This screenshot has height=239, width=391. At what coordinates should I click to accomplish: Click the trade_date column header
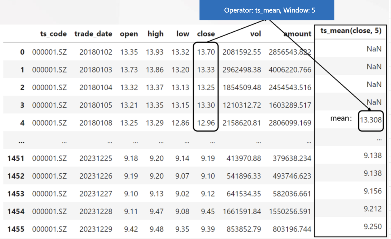pyautogui.click(x=93, y=34)
